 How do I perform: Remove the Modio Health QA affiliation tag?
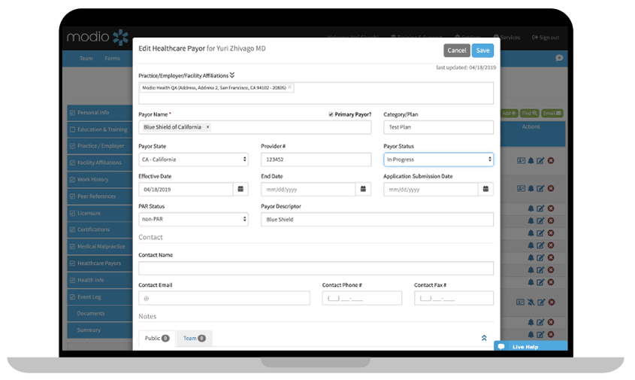289,87
